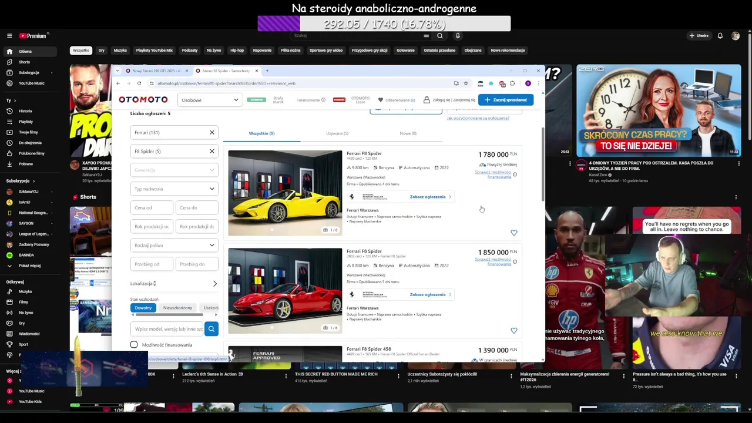Screen dimensions: 752x423
Task: Click the Przebieg do mileage input
Action: point(197,264)
